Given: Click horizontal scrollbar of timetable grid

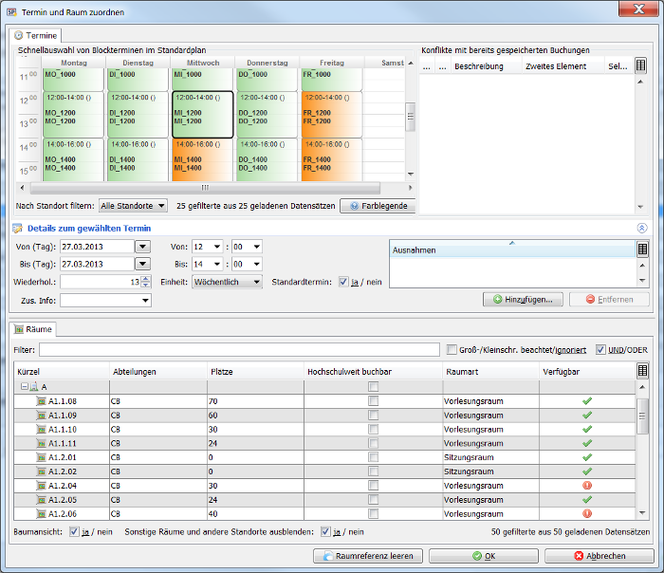Looking at the screenshot, I should point(205,188).
